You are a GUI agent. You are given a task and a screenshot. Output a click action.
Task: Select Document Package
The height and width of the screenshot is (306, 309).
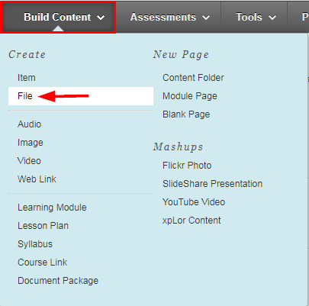[x=58, y=281]
